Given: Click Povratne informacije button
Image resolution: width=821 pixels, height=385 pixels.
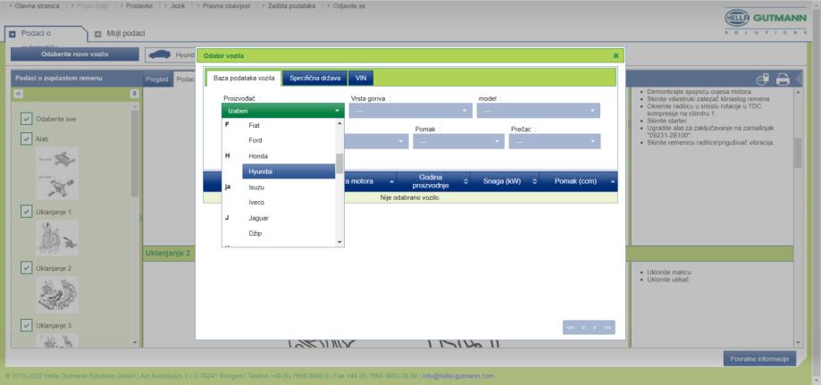Looking at the screenshot, I should pos(759,358).
